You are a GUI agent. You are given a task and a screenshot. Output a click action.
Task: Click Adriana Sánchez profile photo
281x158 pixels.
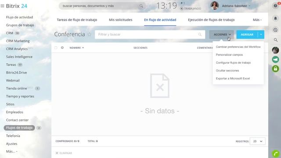tap(215, 6)
